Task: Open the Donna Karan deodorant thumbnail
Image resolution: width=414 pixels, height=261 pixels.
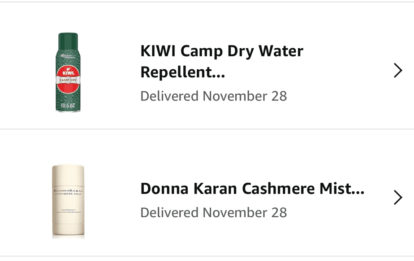Action: 68,200
